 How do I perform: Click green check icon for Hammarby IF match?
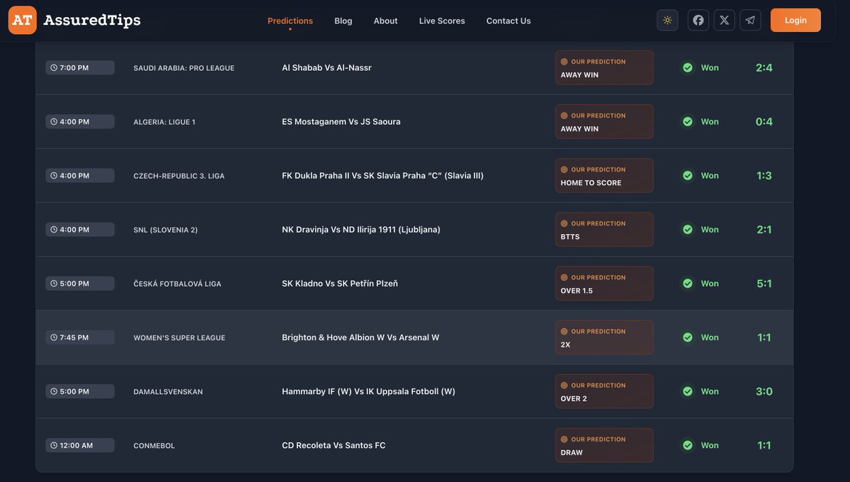687,391
